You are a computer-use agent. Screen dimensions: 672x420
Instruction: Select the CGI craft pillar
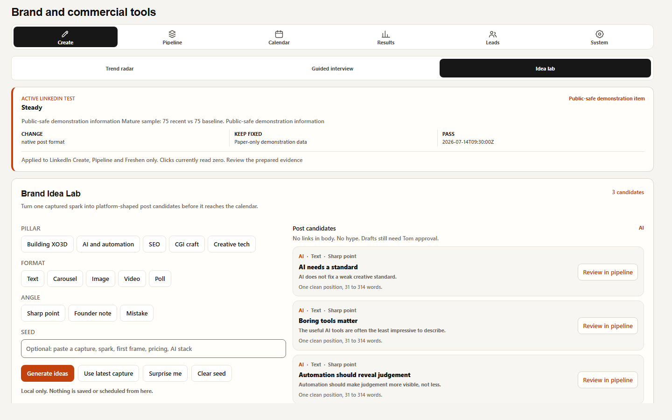(187, 244)
